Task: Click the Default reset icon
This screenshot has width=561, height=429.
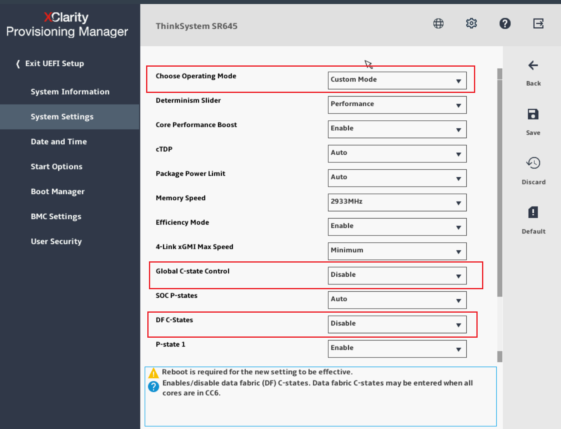Action: tap(533, 212)
